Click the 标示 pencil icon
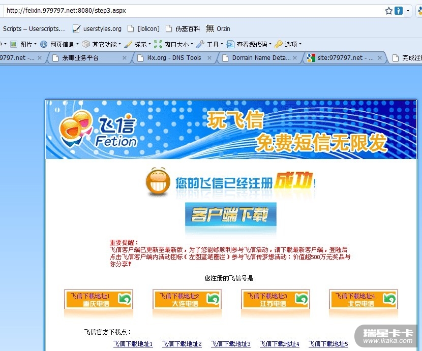 click(128, 44)
